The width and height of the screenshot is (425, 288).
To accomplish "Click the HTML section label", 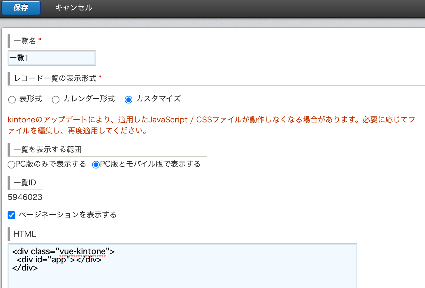I will 25,234.
